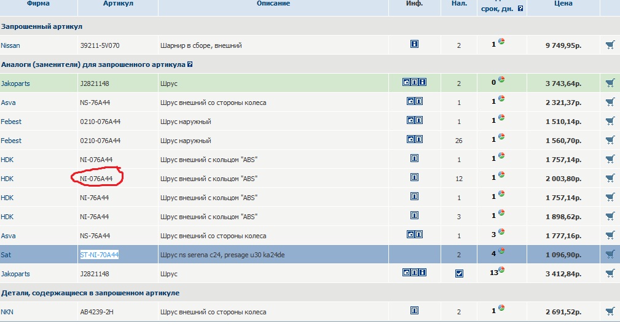Open info icon for HDK 1 898,62р. row

(414, 215)
